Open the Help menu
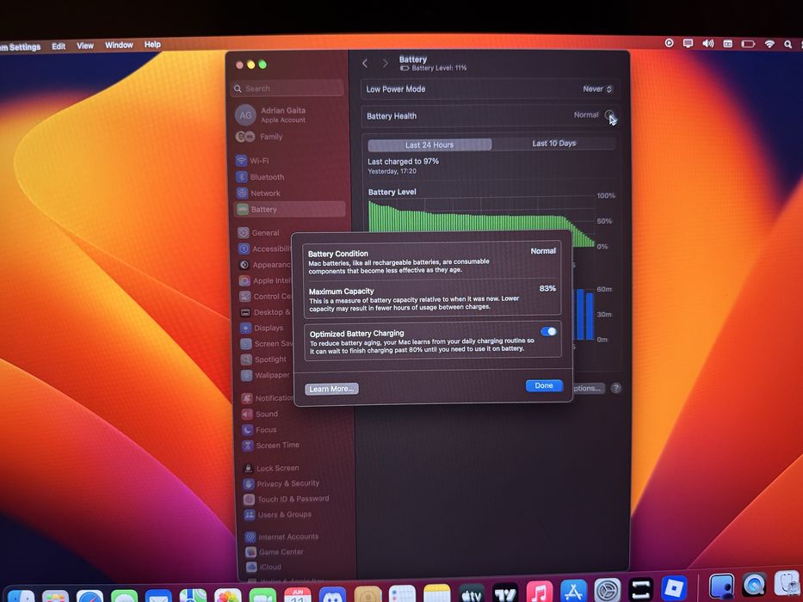 152,45
